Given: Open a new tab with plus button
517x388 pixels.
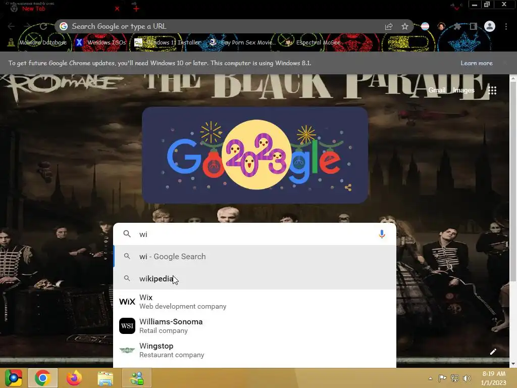Looking at the screenshot, I should pyautogui.click(x=136, y=9).
